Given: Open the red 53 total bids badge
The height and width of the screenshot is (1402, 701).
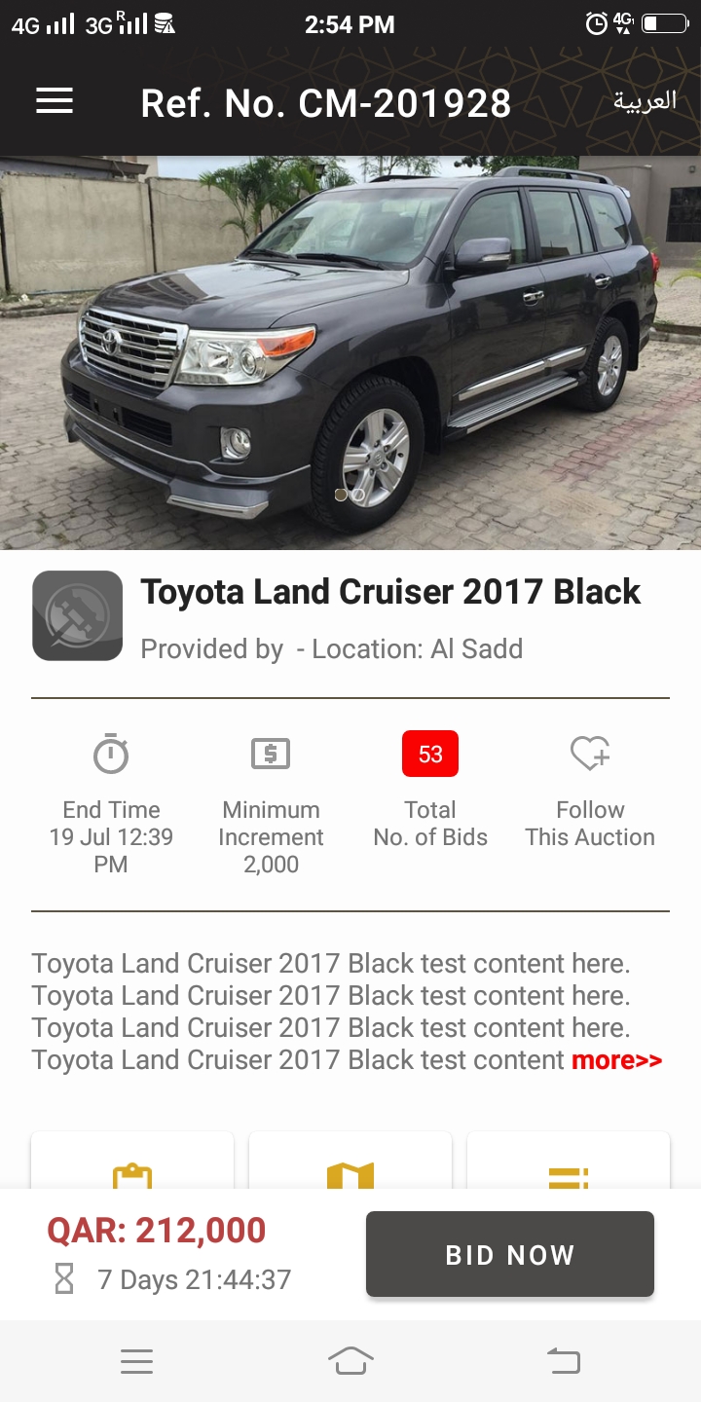Looking at the screenshot, I should click(430, 754).
